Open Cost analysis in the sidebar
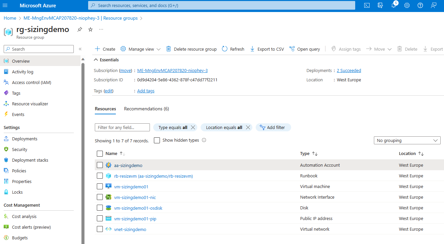This screenshot has width=444, height=244. point(23,216)
